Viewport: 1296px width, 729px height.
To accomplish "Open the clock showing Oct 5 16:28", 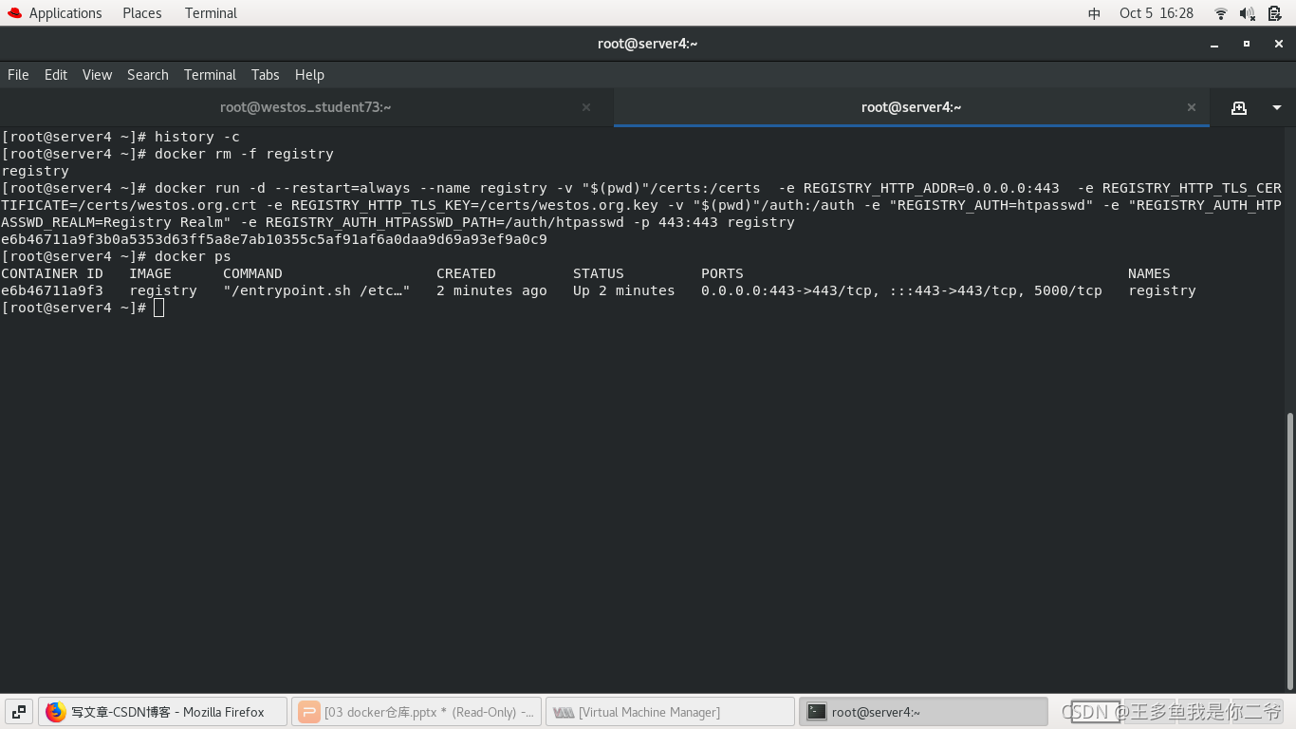I will (x=1157, y=13).
